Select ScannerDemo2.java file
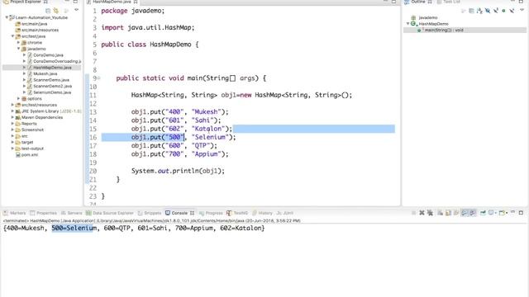Screen dimensions: 529x297 (52, 86)
